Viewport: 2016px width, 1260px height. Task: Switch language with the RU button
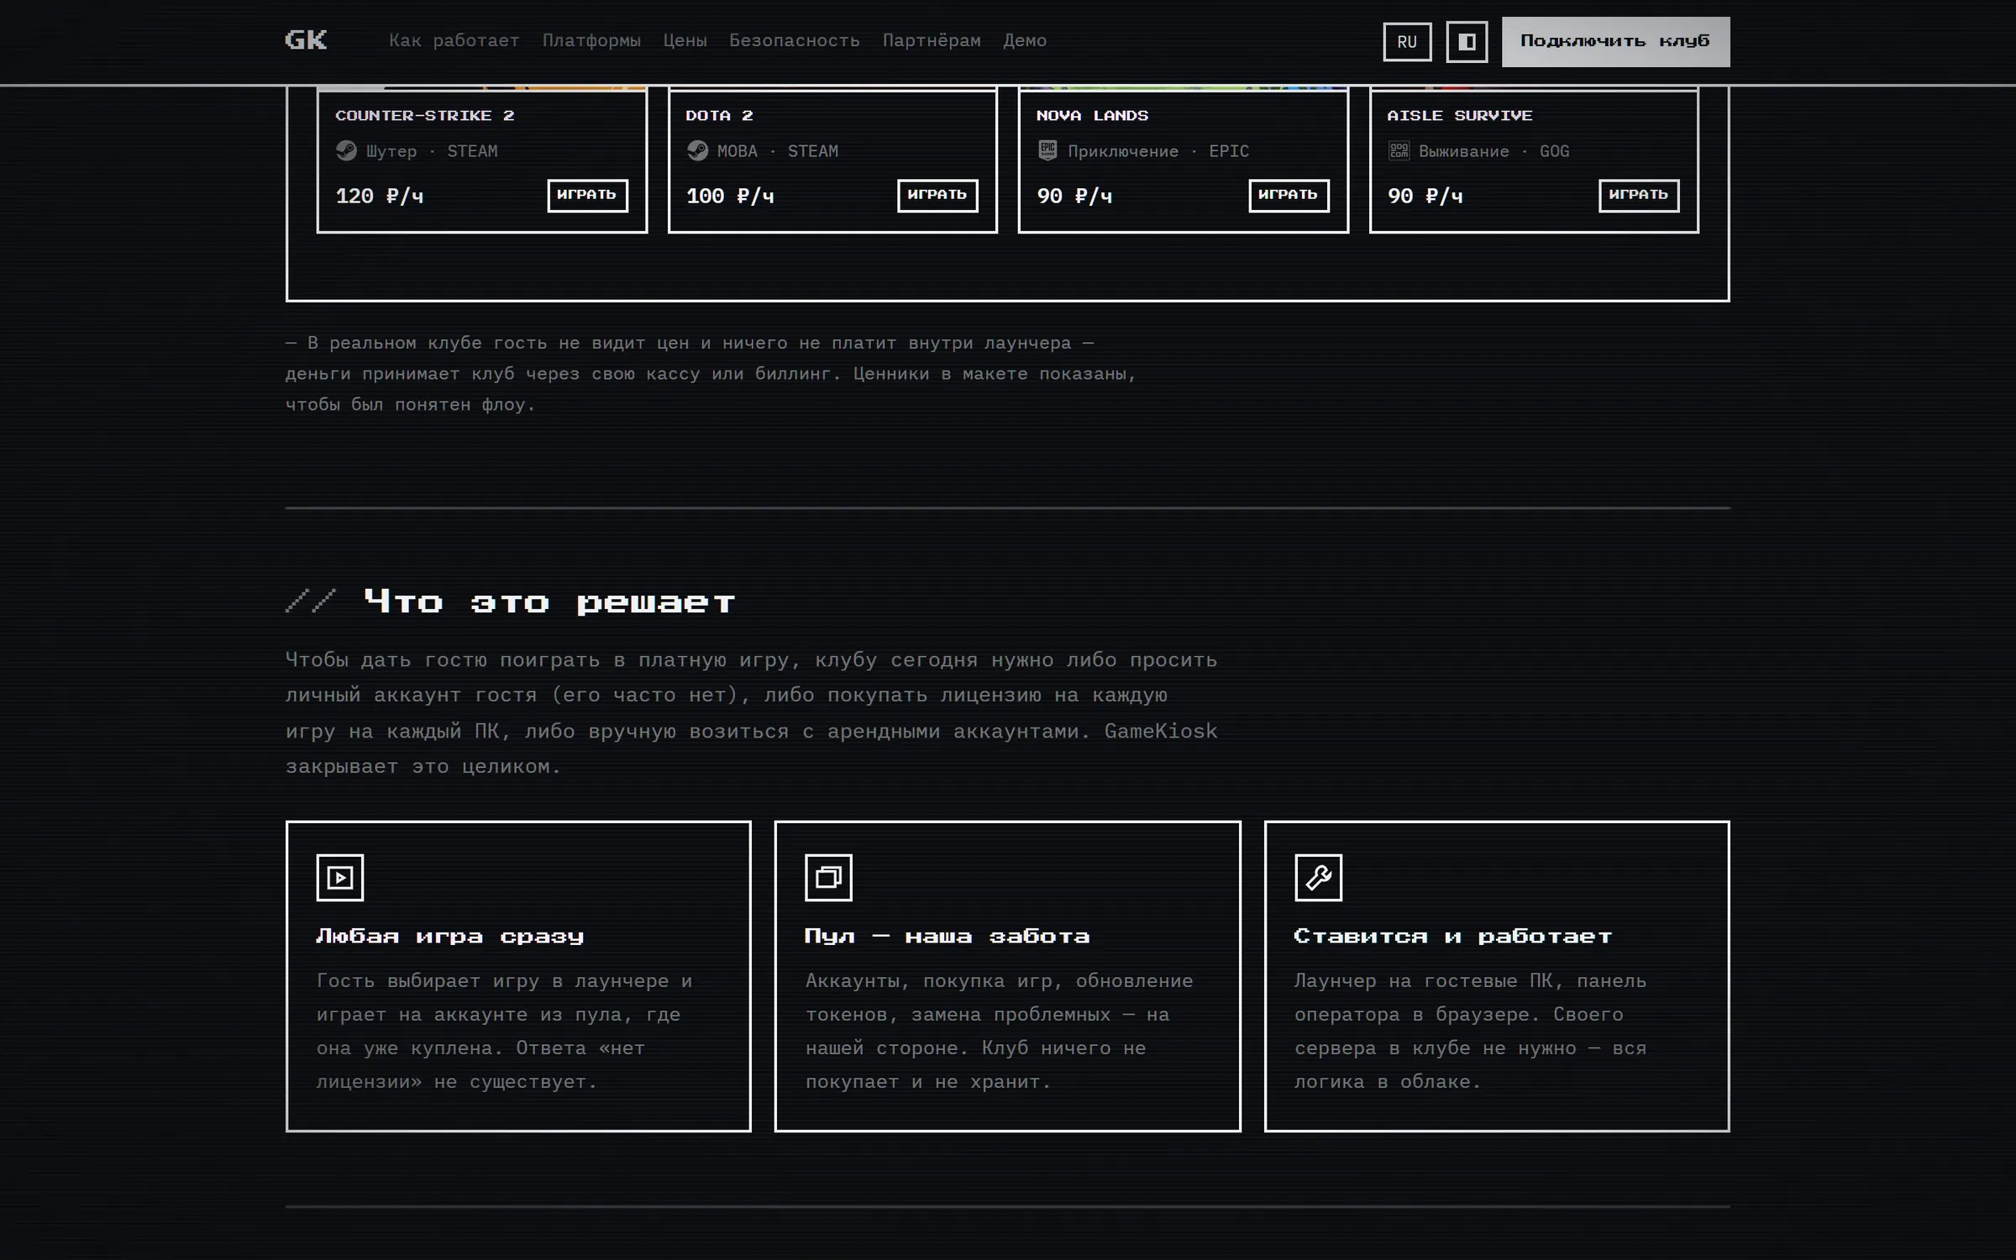1407,42
